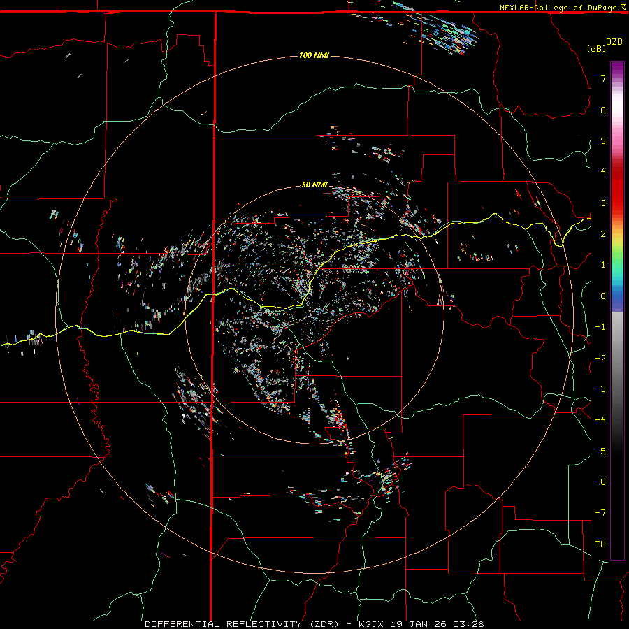The image size is (629, 629).
Task: Click the 1 value on color scale
Action: (603, 265)
